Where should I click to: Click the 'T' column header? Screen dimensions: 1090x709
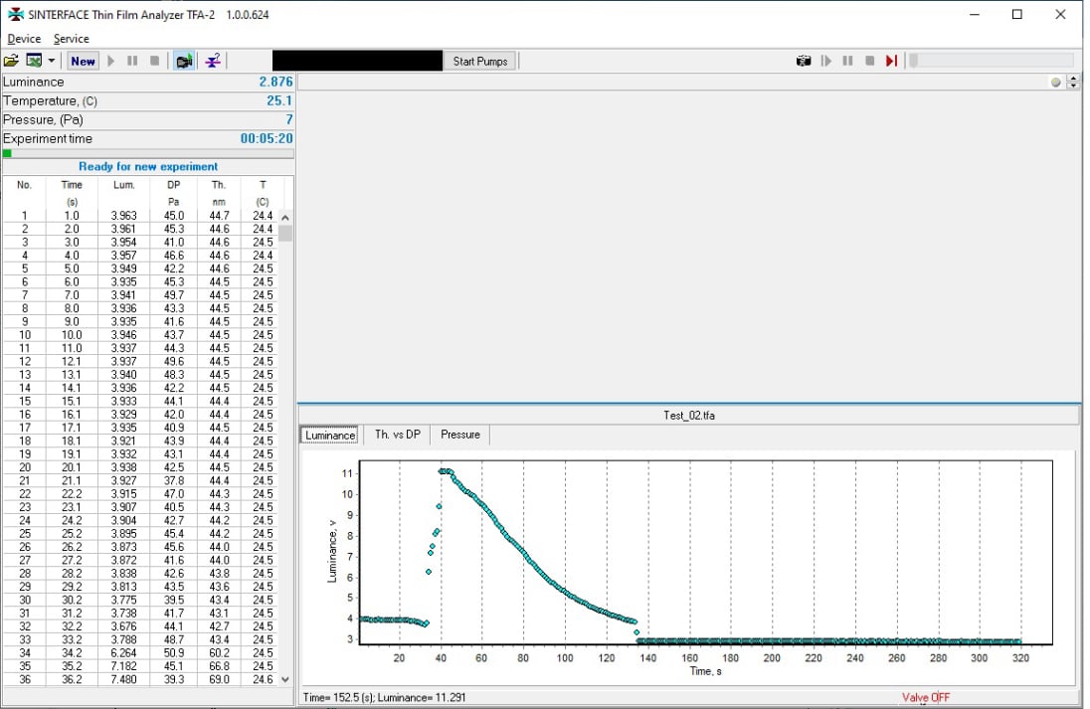point(263,185)
